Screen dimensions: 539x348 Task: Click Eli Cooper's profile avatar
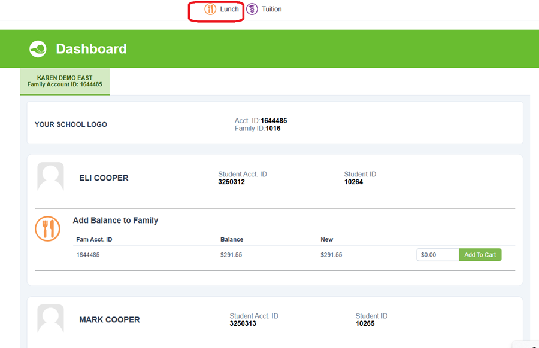(50, 177)
